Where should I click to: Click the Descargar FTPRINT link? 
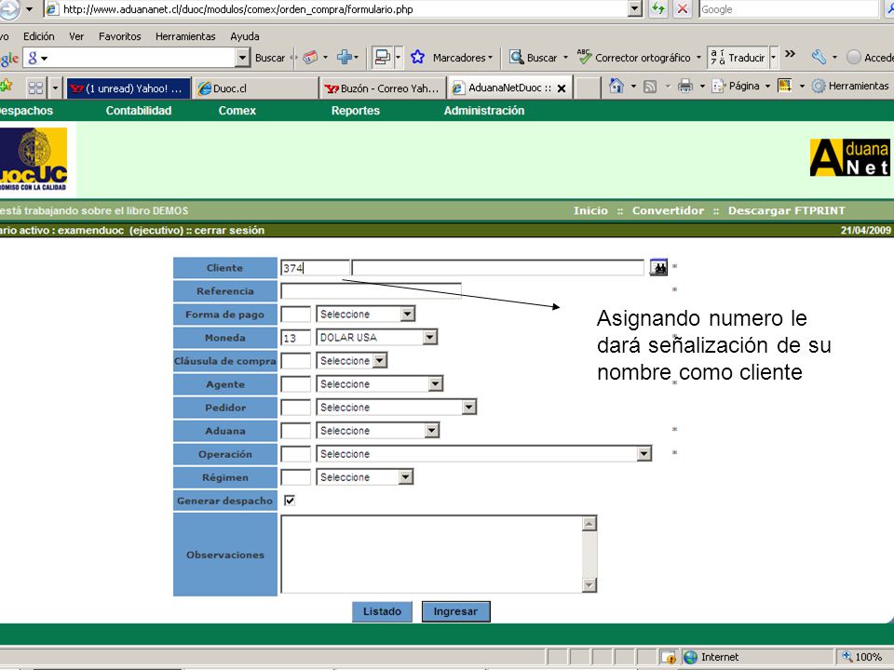[x=787, y=211]
